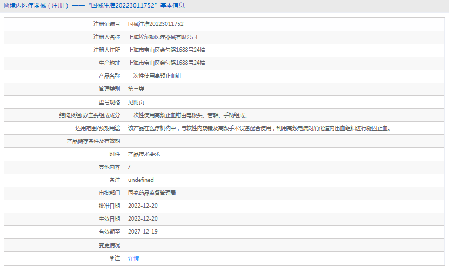This screenshot has width=449, height=267.
Task: Click the 注册人名称 label
Action: pyautogui.click(x=106, y=37)
